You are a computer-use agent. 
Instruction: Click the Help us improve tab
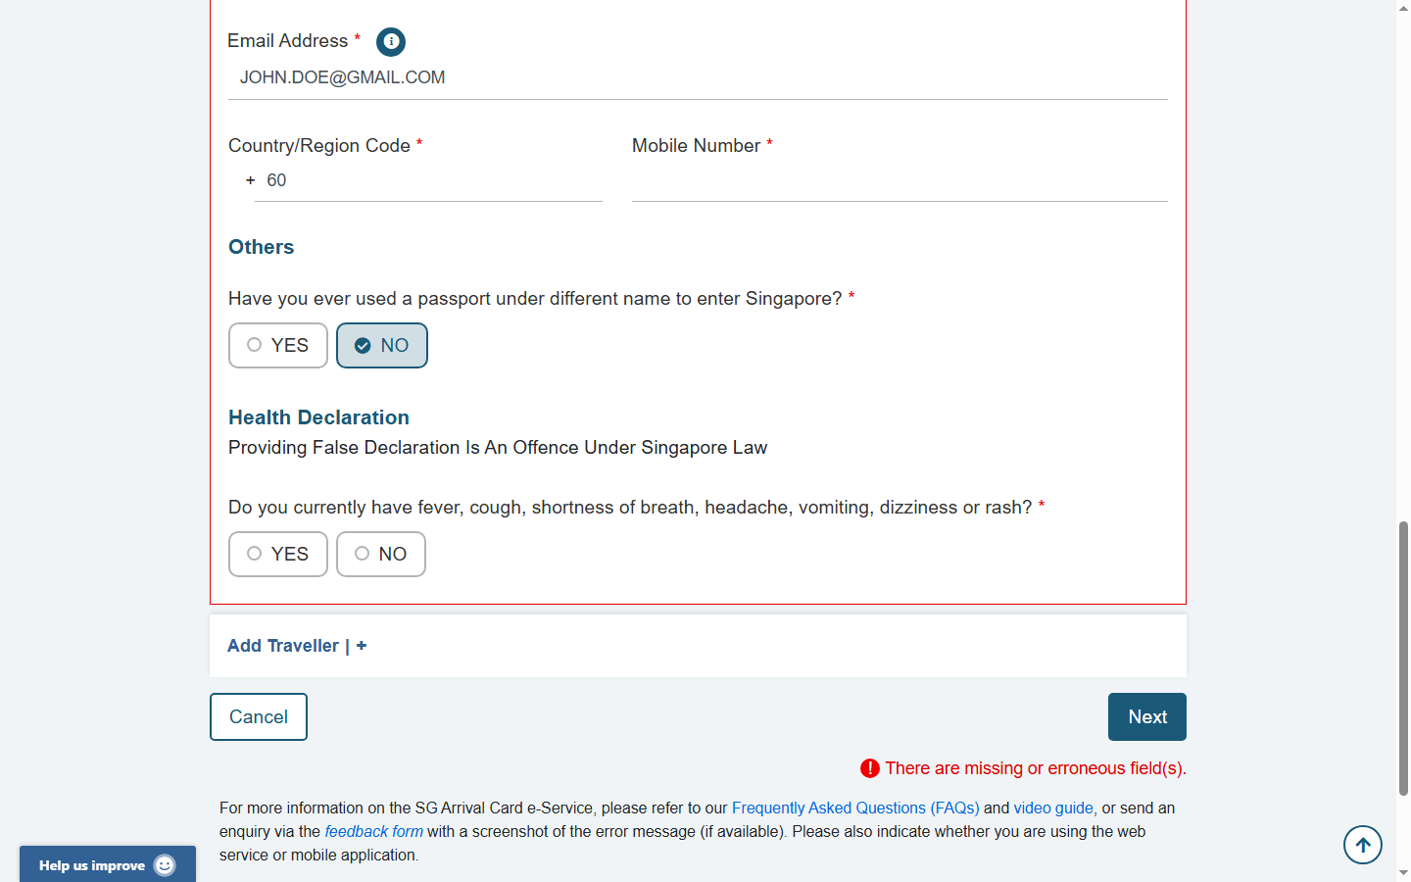coord(93,865)
